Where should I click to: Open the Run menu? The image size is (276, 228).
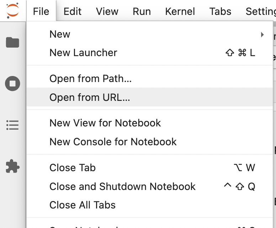(x=142, y=11)
